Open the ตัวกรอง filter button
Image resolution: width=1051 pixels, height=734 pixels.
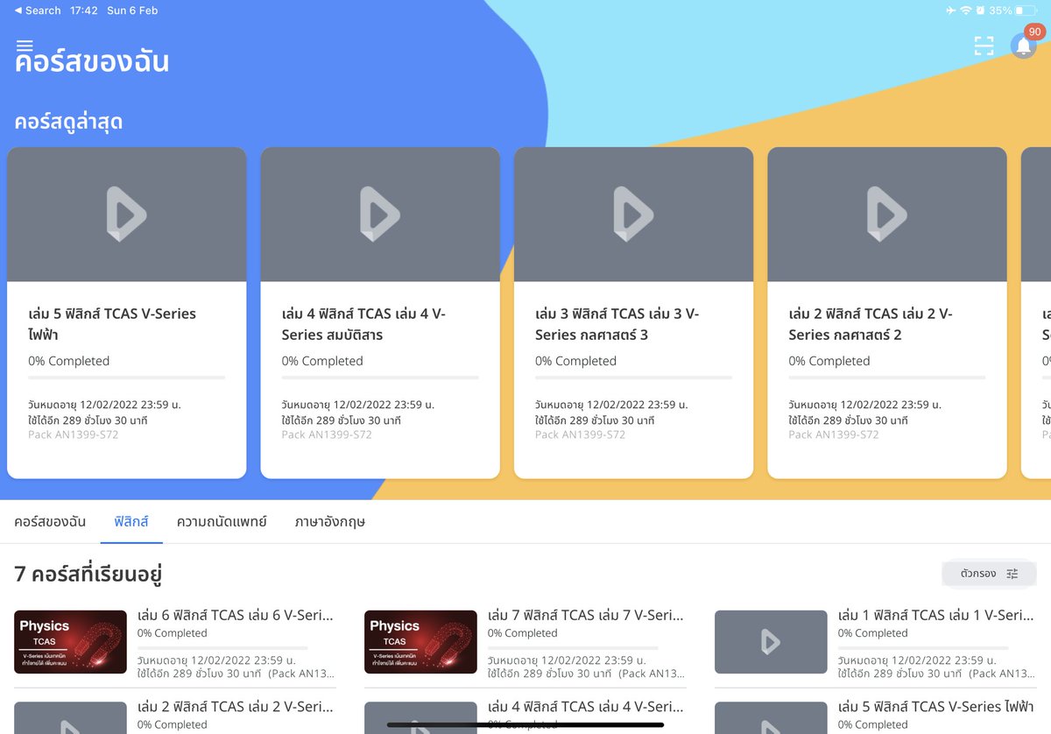click(989, 574)
